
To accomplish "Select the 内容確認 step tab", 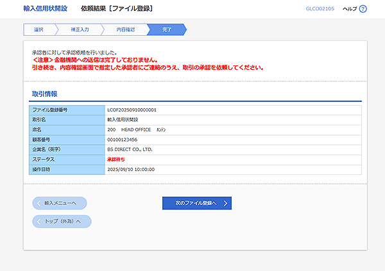I will 126,29.
